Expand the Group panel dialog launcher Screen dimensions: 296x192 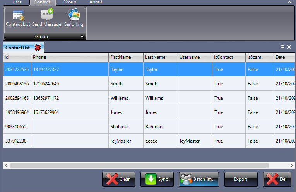coord(82,37)
